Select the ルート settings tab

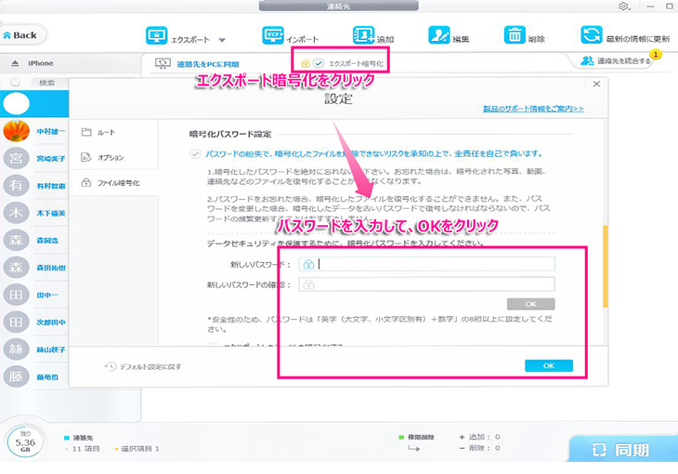coord(106,133)
